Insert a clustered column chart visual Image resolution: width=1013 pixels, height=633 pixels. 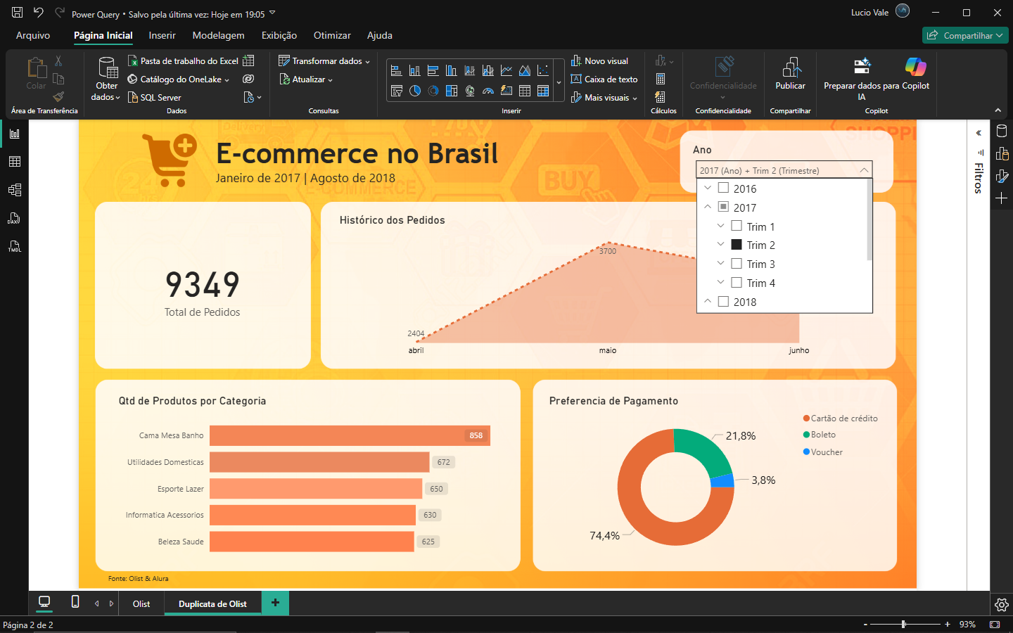click(452, 70)
